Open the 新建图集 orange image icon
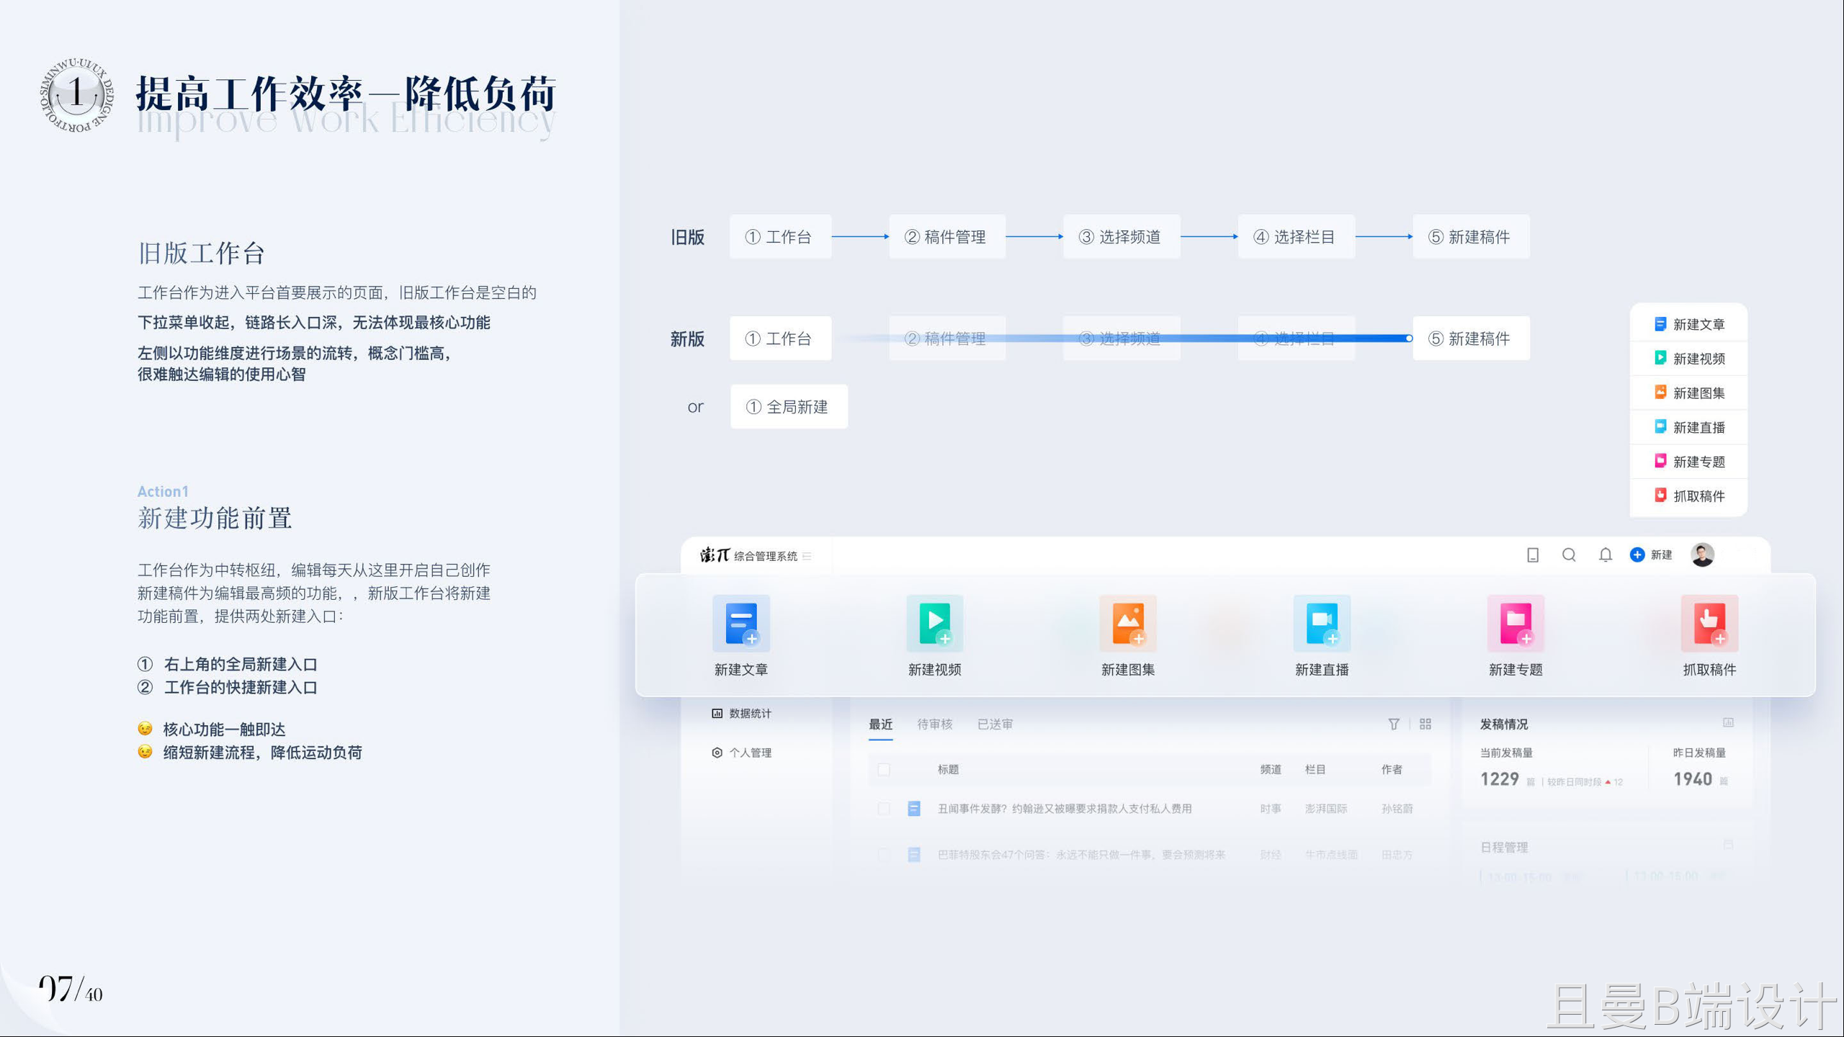This screenshot has height=1037, width=1844. click(x=1127, y=623)
